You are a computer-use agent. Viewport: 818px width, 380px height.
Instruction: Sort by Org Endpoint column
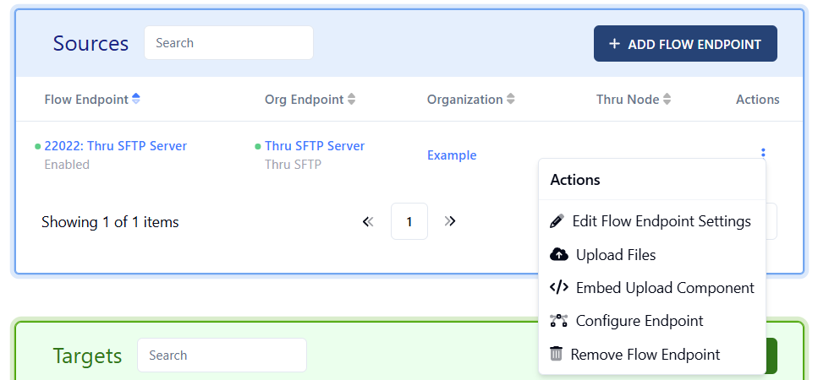point(352,100)
